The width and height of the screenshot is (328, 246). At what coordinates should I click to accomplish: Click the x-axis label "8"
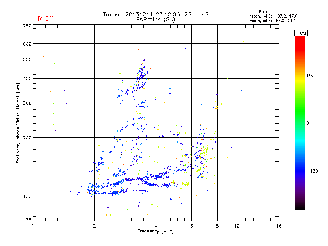click(217, 226)
